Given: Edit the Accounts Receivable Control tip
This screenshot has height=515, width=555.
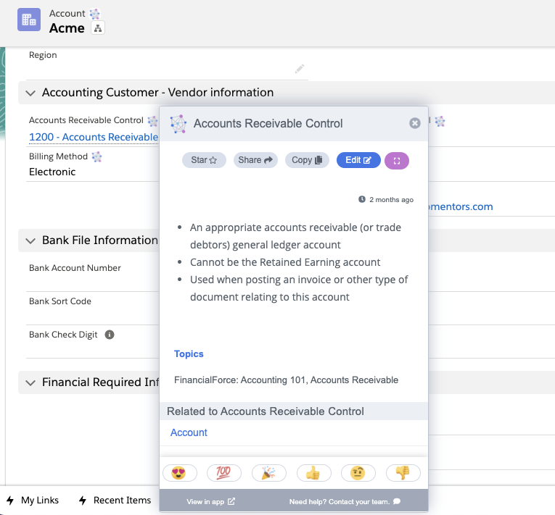Looking at the screenshot, I should 358,160.
